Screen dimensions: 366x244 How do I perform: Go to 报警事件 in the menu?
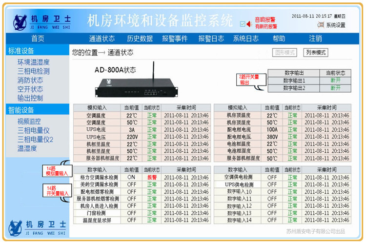coord(175,39)
